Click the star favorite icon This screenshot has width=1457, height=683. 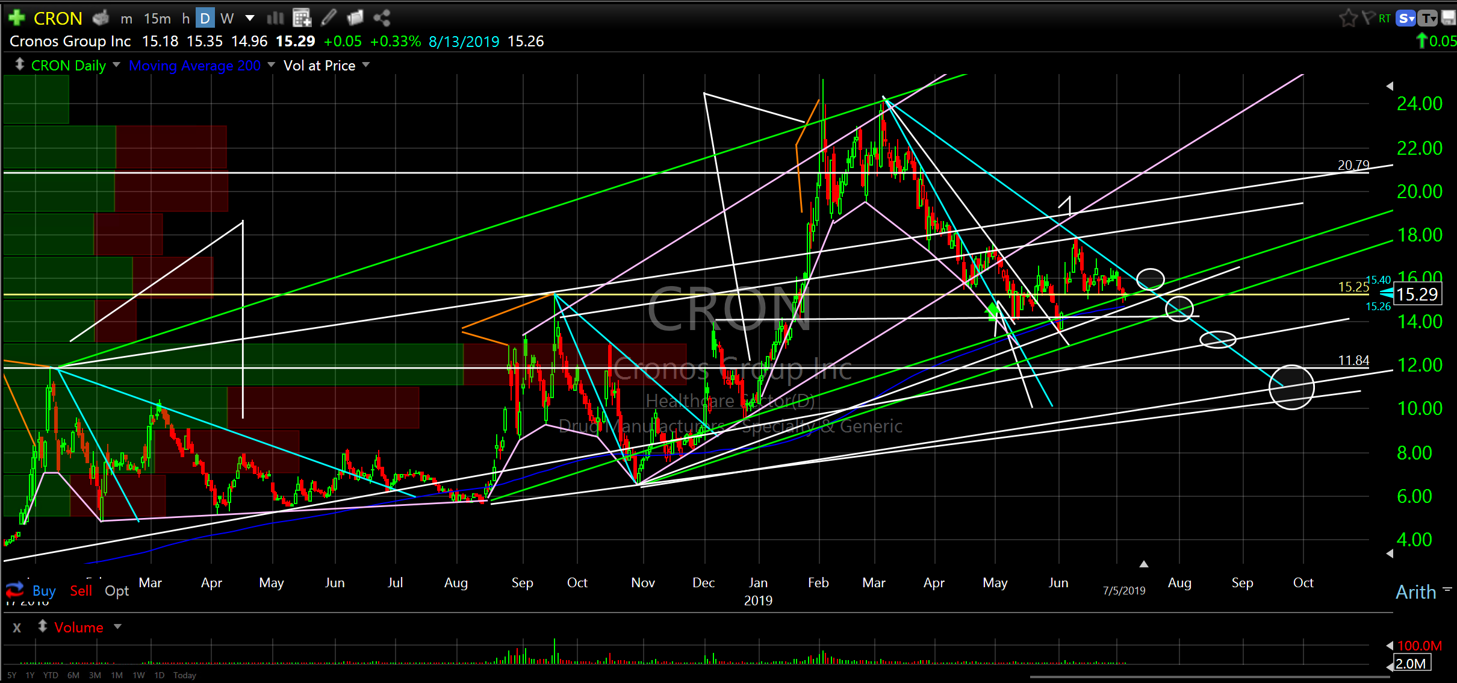(x=1347, y=18)
